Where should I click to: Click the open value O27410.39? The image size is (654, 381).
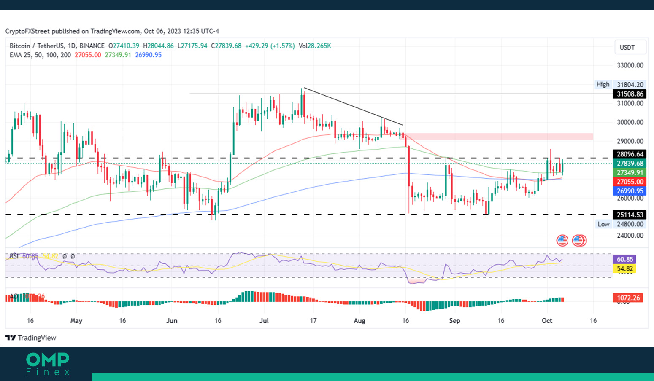tap(124, 46)
